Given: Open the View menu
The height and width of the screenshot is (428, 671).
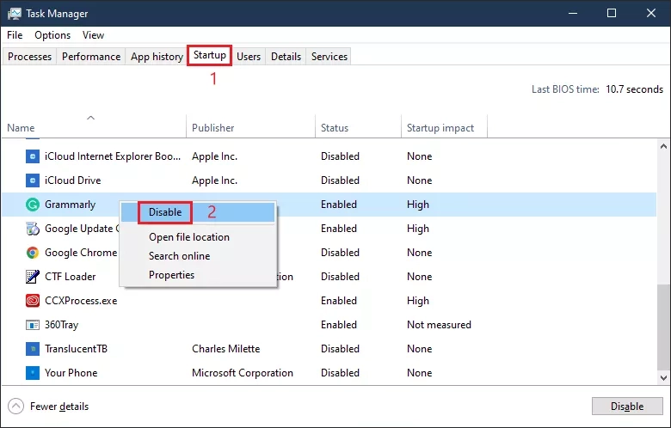Looking at the screenshot, I should pyautogui.click(x=93, y=35).
